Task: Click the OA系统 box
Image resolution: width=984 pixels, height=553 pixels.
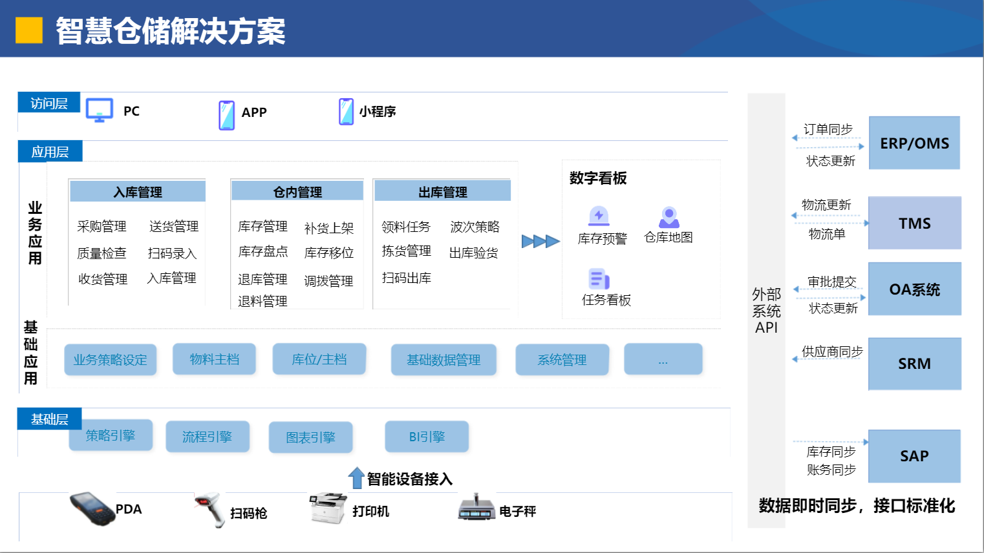Action: (915, 289)
